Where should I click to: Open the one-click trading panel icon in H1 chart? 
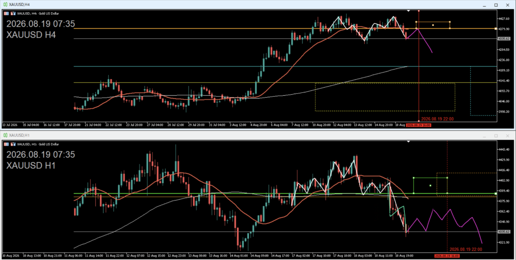click(6, 144)
